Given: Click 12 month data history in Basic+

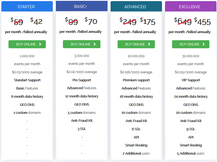Looking at the screenshot, I should (x=82, y=96).
